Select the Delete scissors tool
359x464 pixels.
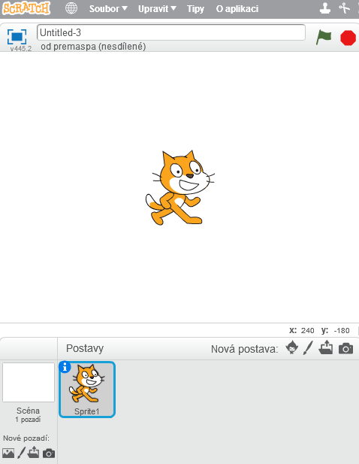344,8
